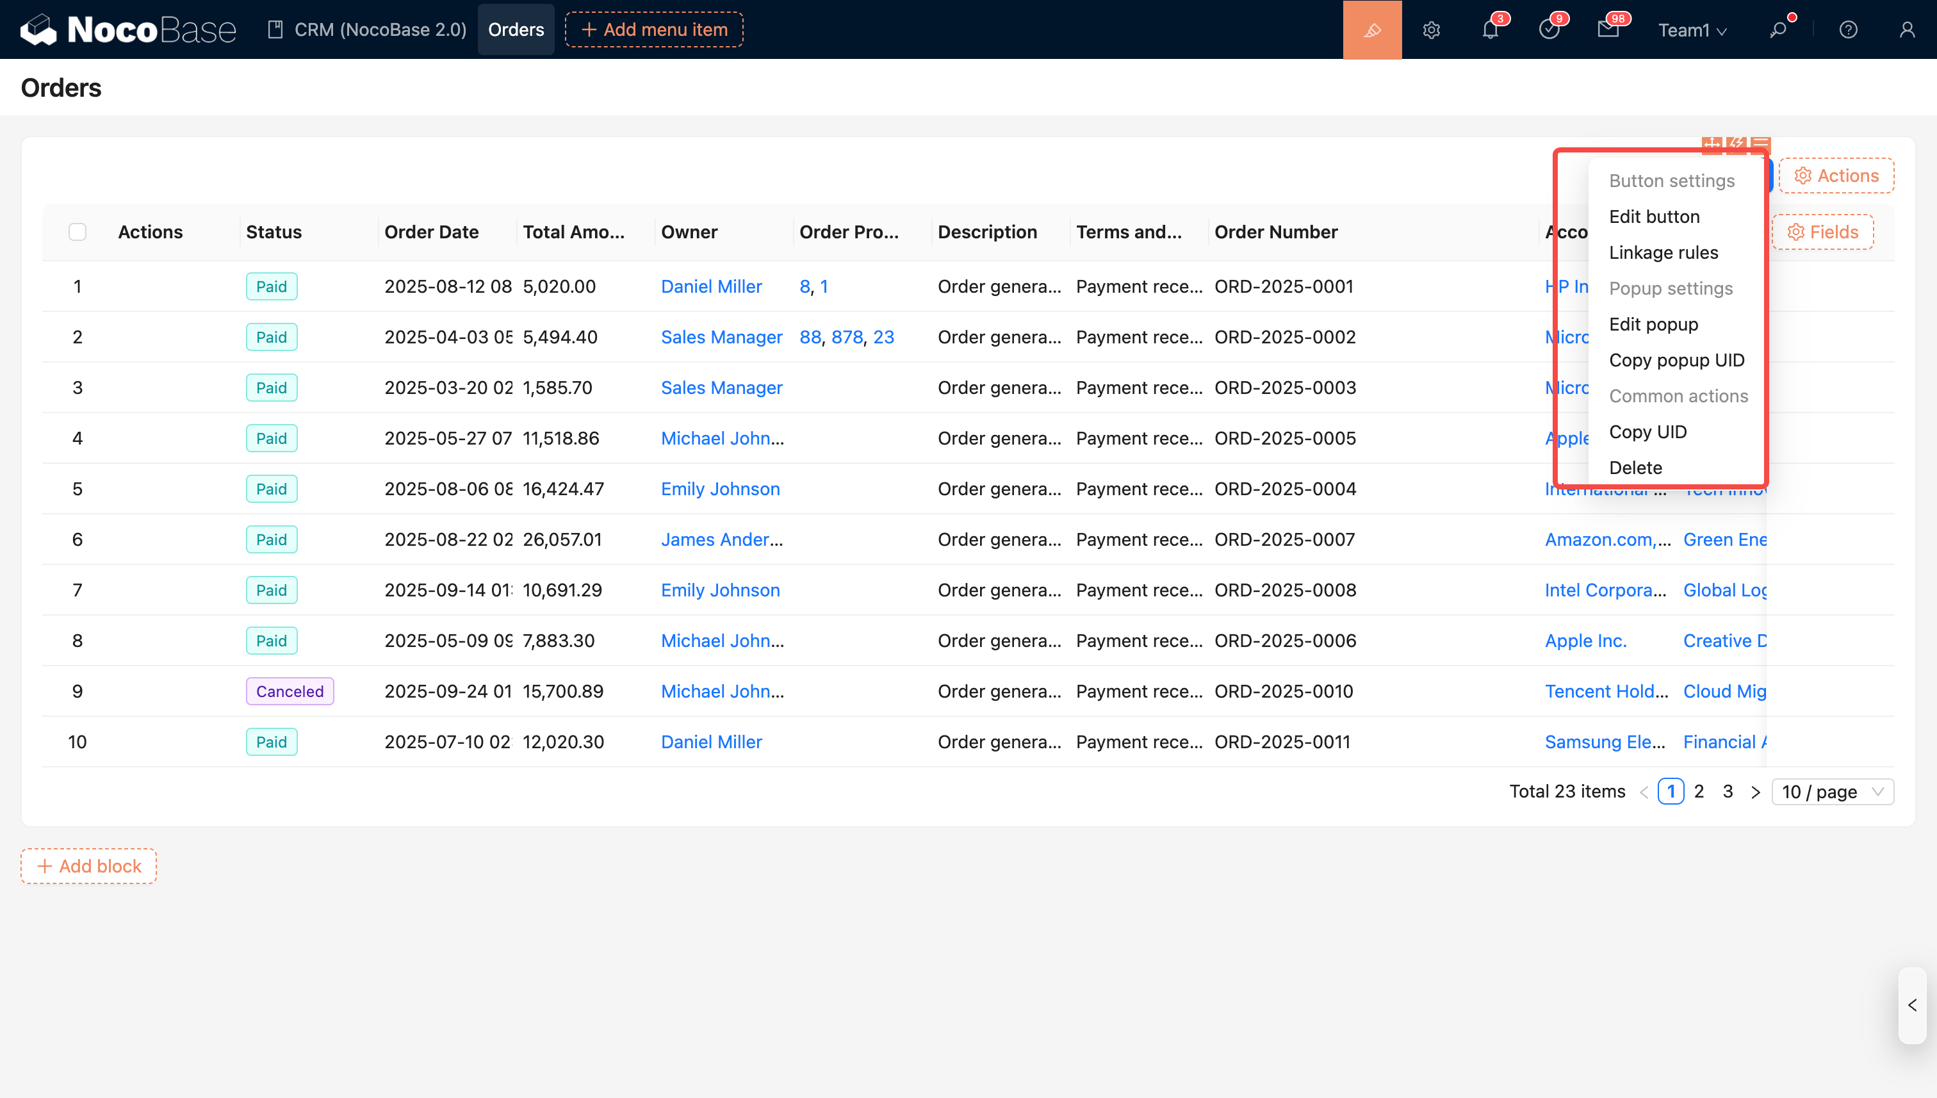
Task: Choose Linkage rules menu entry
Action: [x=1663, y=252]
